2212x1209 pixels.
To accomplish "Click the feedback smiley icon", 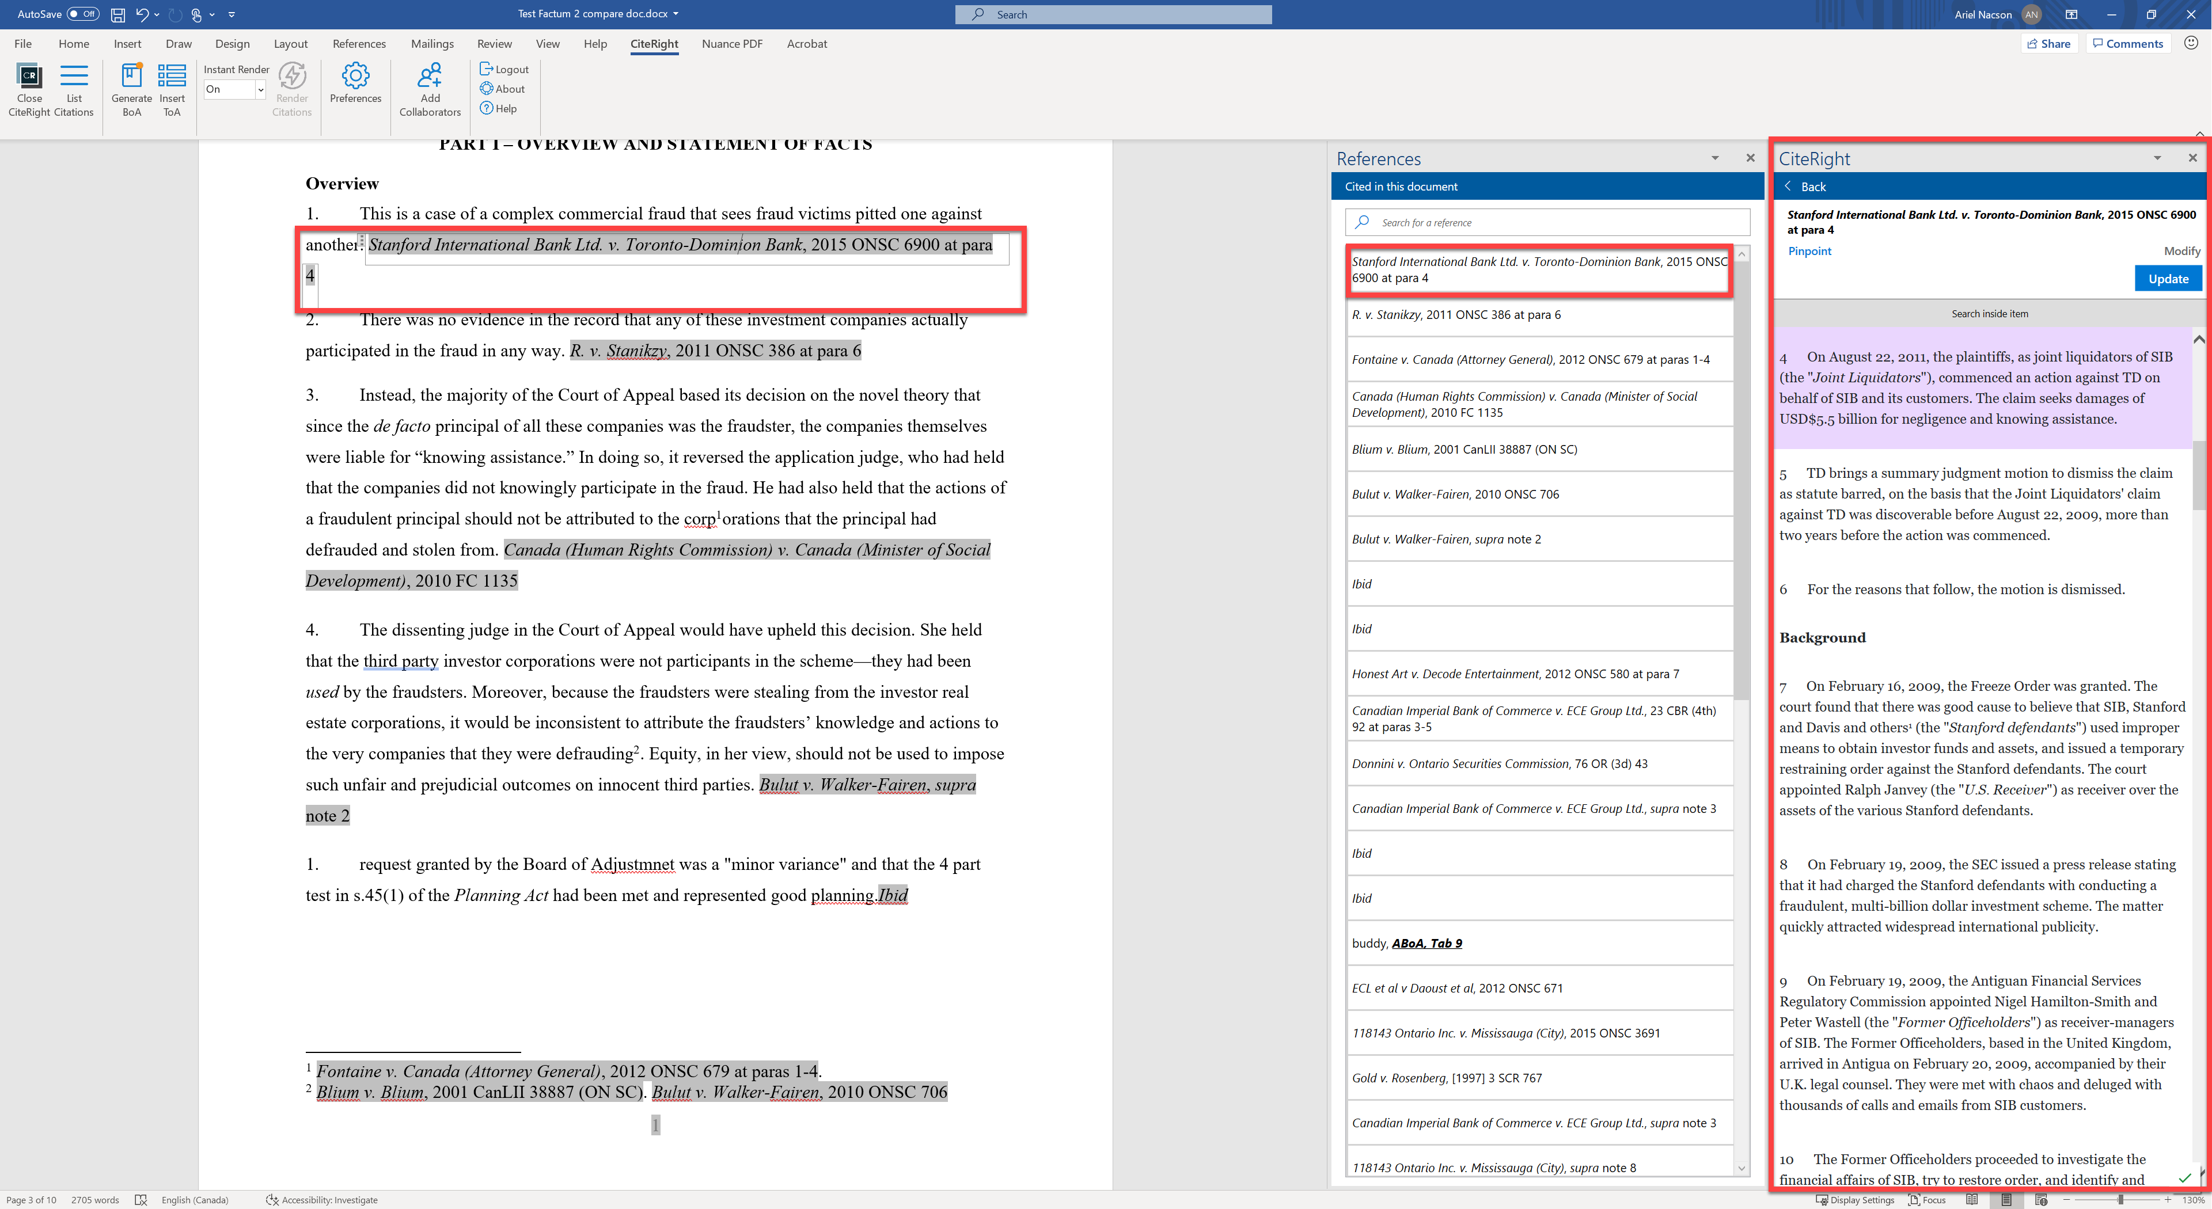I will (x=2191, y=43).
